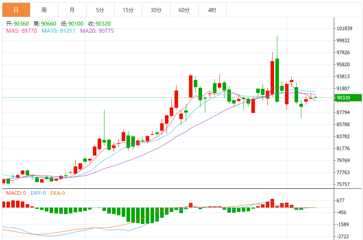Open the 4时 interval tab
The height and width of the screenshot is (240, 363).
(x=212, y=10)
